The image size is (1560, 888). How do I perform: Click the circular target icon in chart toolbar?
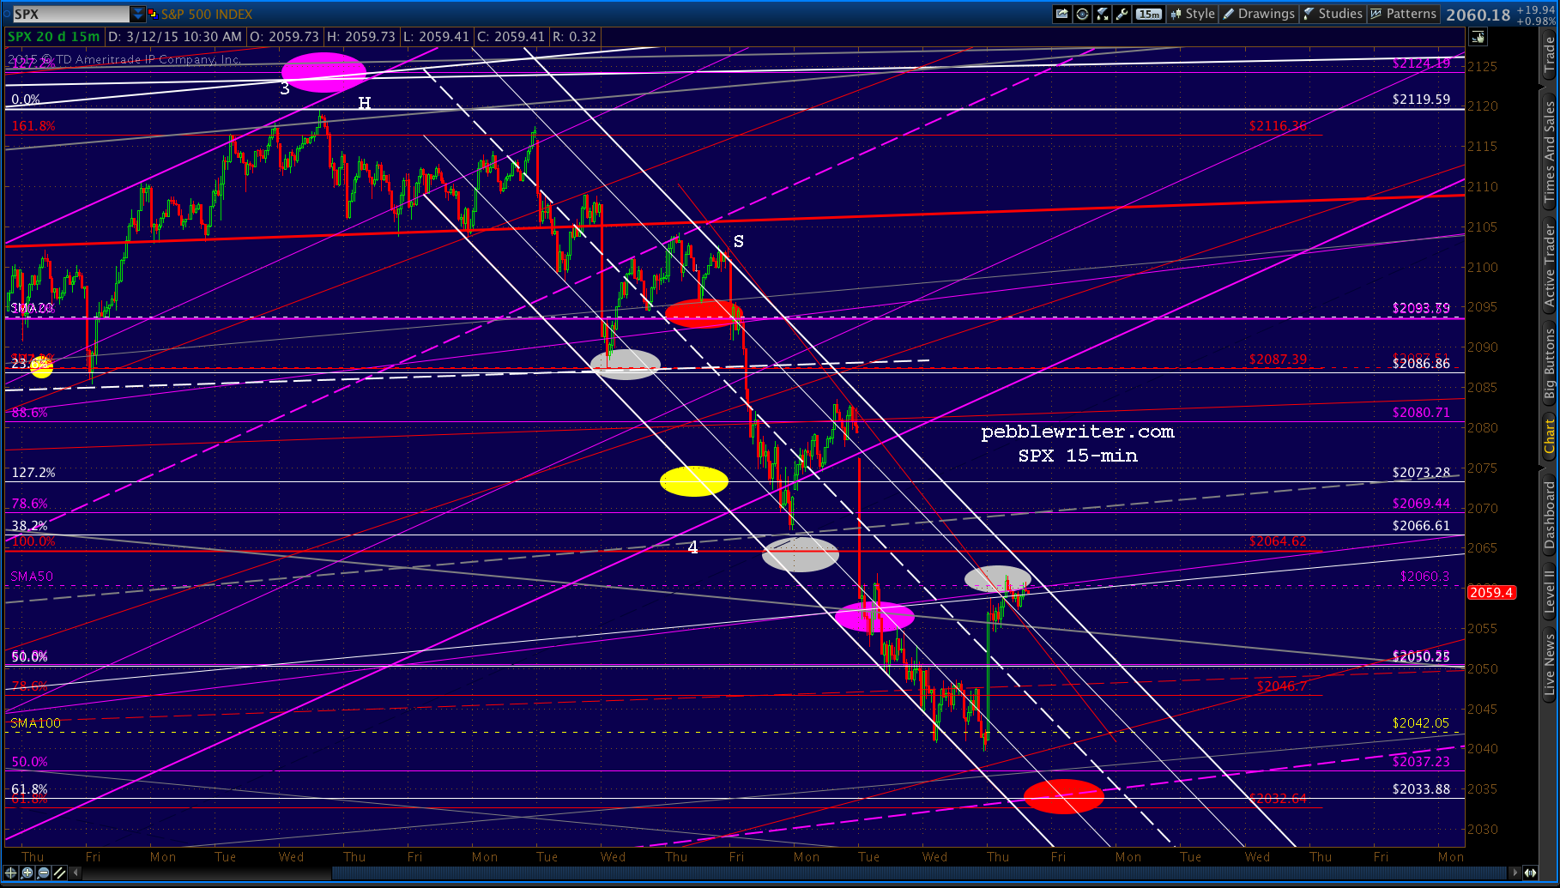[1083, 14]
